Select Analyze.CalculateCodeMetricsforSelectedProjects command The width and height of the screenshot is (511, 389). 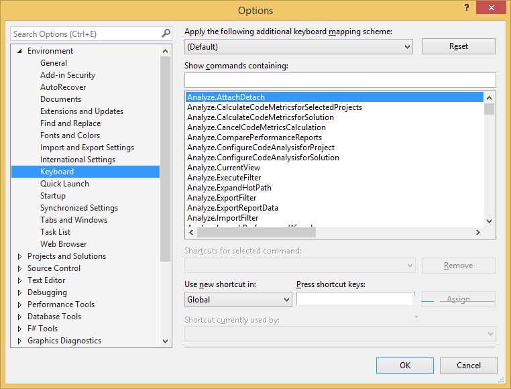click(x=274, y=107)
